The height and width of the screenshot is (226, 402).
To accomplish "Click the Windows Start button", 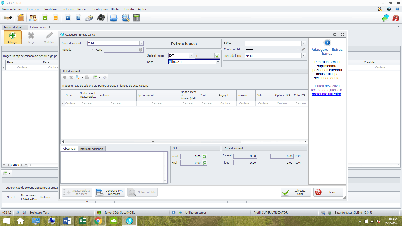I will pos(6,221).
